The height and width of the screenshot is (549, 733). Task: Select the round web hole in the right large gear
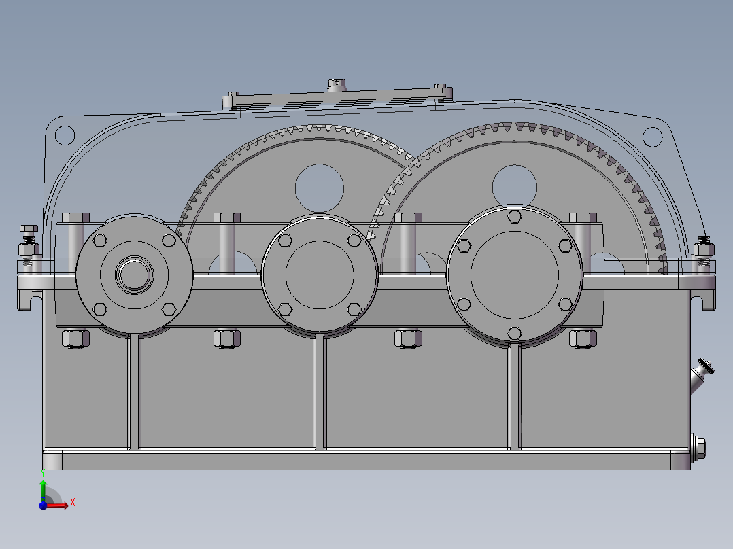pos(515,186)
